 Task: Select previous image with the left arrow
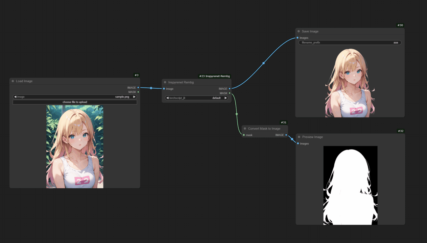tap(15, 97)
